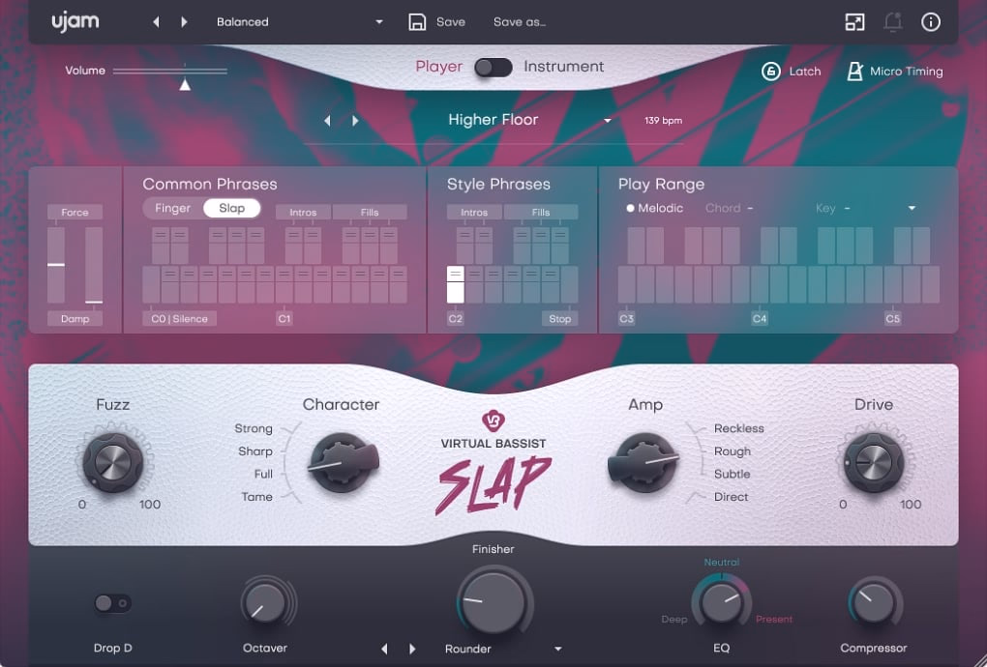Toggle the Drop D switch
This screenshot has width=987, height=667.
[113, 603]
